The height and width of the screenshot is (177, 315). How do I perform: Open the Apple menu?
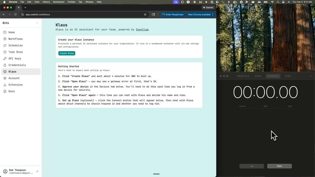coord(4,2)
